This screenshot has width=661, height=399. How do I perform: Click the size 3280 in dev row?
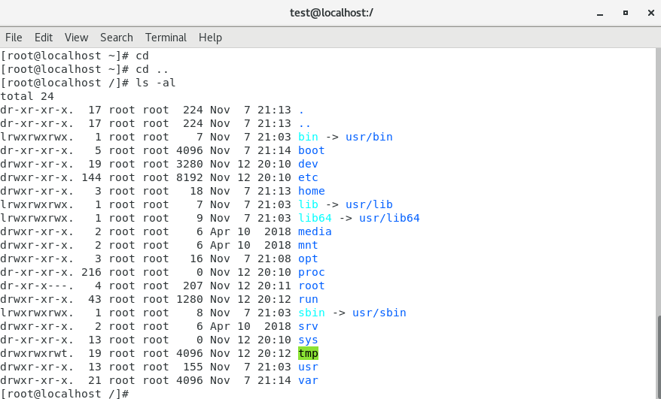(x=189, y=164)
